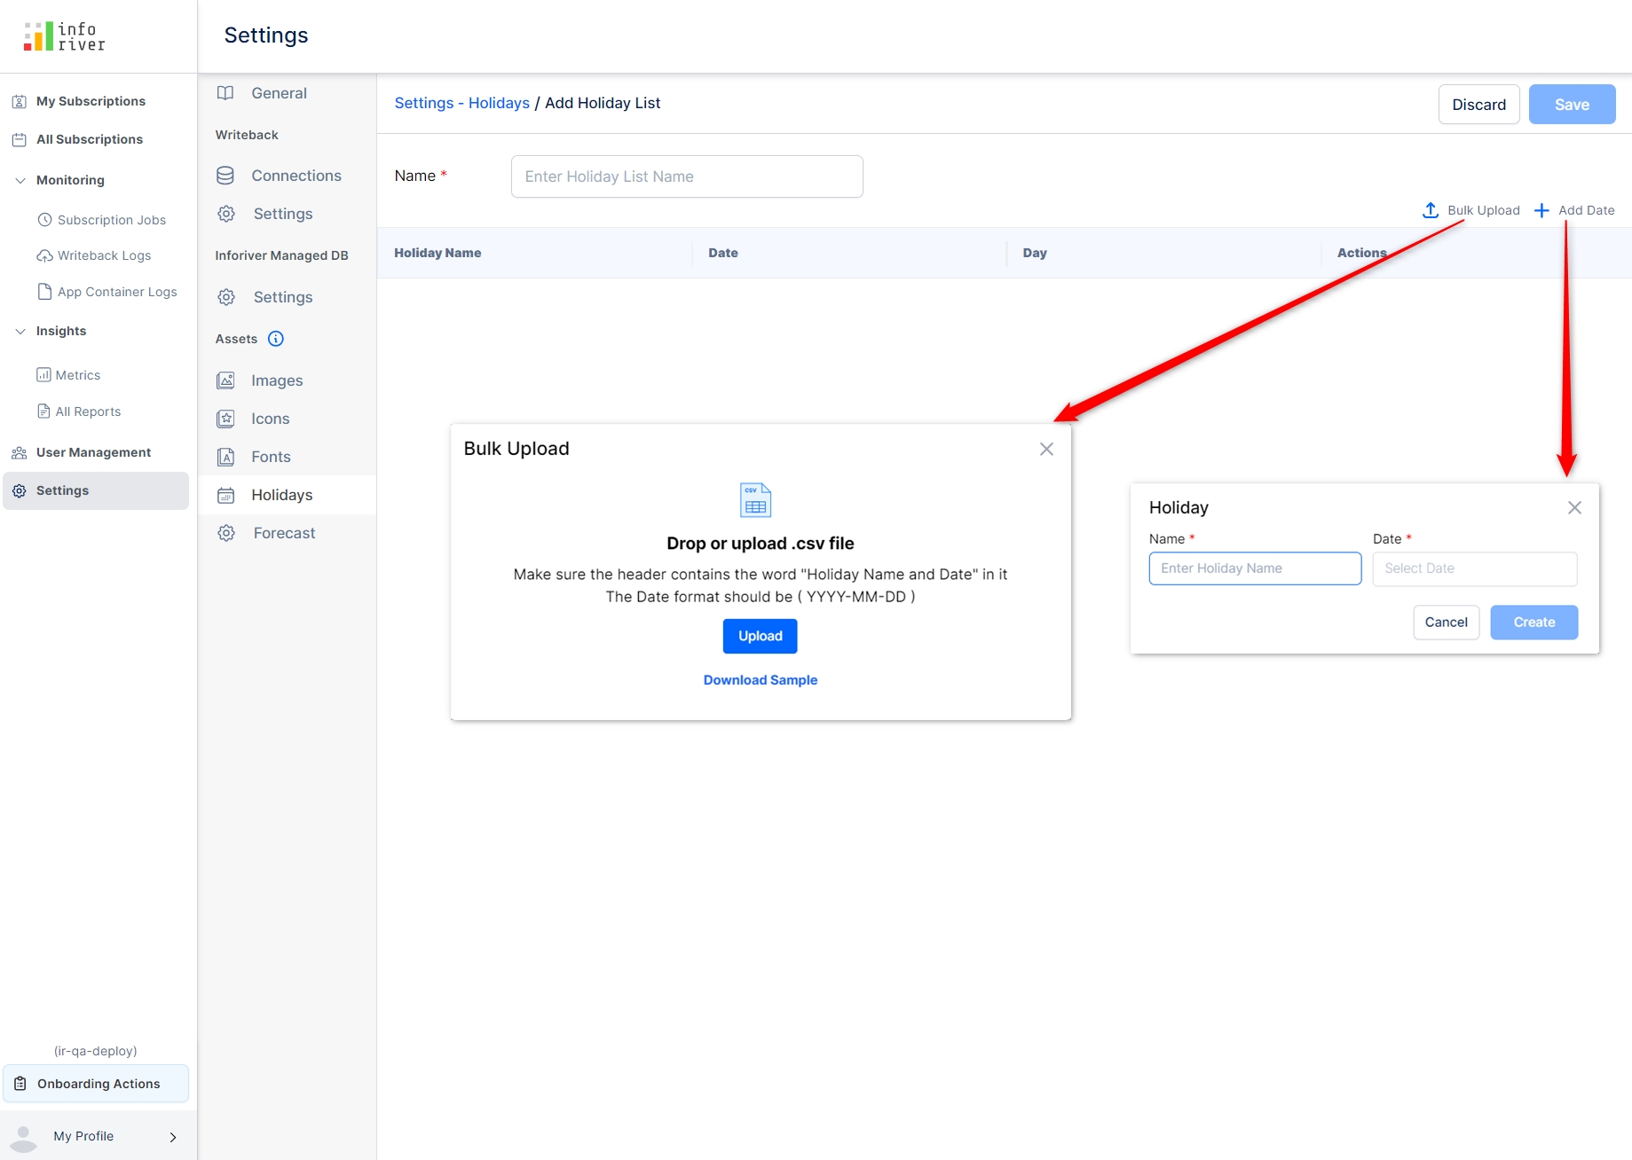Click the Images icon in settings sidebar
Screen dimensions: 1632x1160
point(225,380)
